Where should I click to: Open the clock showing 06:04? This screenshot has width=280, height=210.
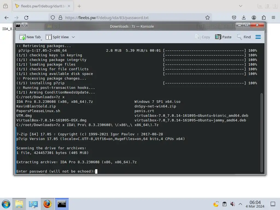coord(255,204)
